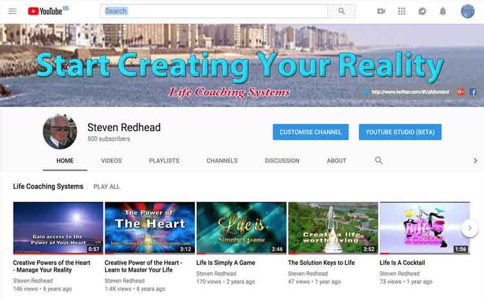
Task: Open the Life Is Simply A Game title
Action: click(x=226, y=263)
